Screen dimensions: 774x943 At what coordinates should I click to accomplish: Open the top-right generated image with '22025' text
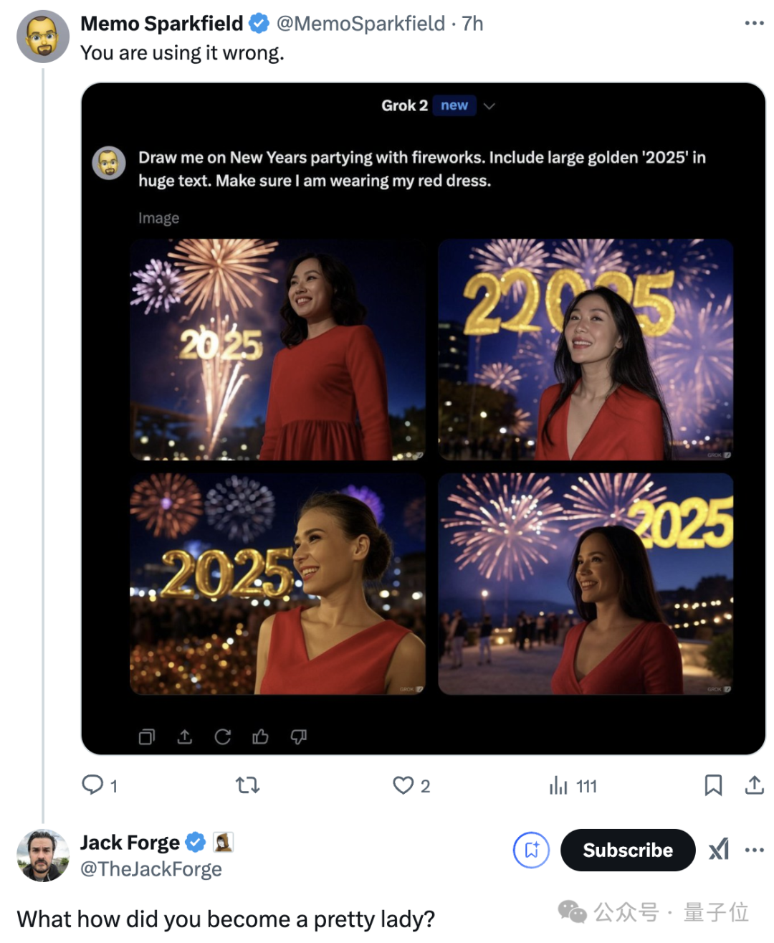point(586,349)
